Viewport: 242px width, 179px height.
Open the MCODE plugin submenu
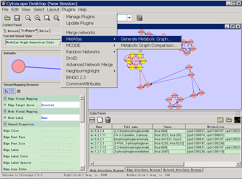tap(89, 45)
